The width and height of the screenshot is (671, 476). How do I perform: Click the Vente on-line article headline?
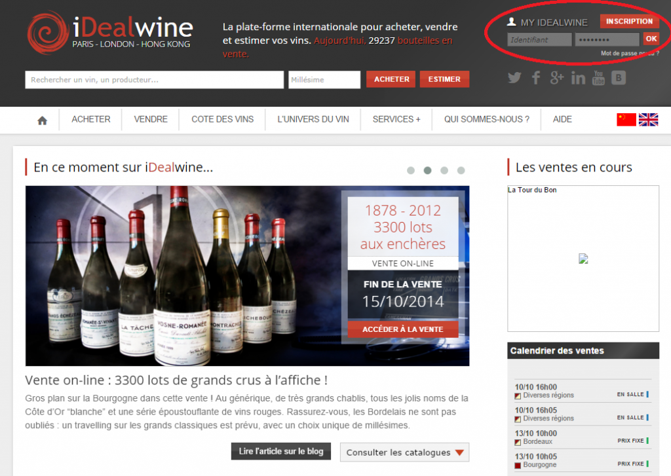pyautogui.click(x=176, y=380)
